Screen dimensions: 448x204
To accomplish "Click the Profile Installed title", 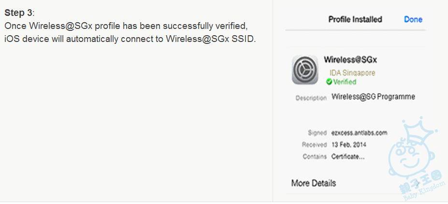I will 355,19.
